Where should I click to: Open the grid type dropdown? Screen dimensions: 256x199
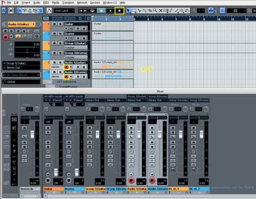point(236,11)
